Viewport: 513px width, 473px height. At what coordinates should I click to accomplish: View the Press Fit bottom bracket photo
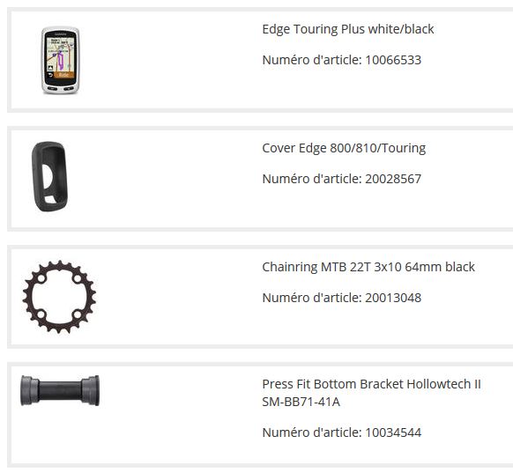pyautogui.click(x=60, y=390)
